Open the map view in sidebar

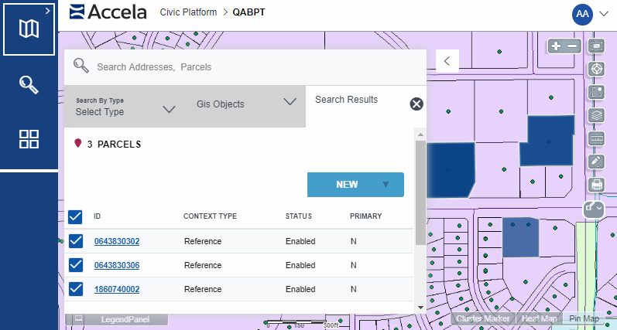click(29, 29)
